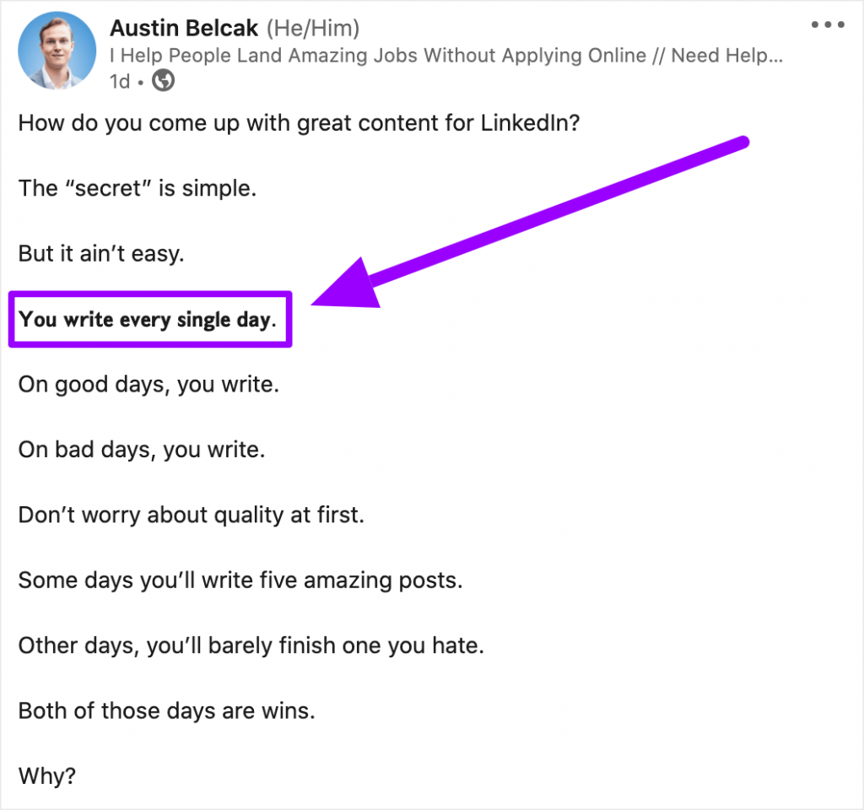
Task: Click the "1d" post timestamp
Action: tap(121, 80)
